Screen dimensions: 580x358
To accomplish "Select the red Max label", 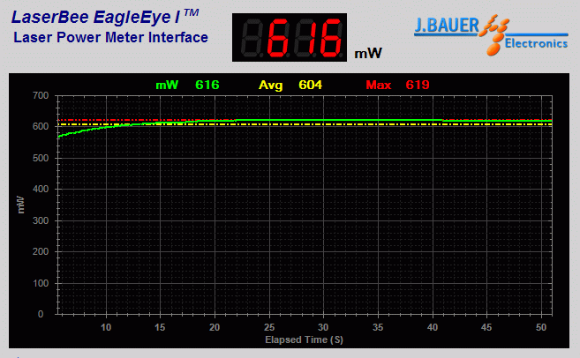I will tap(379, 85).
